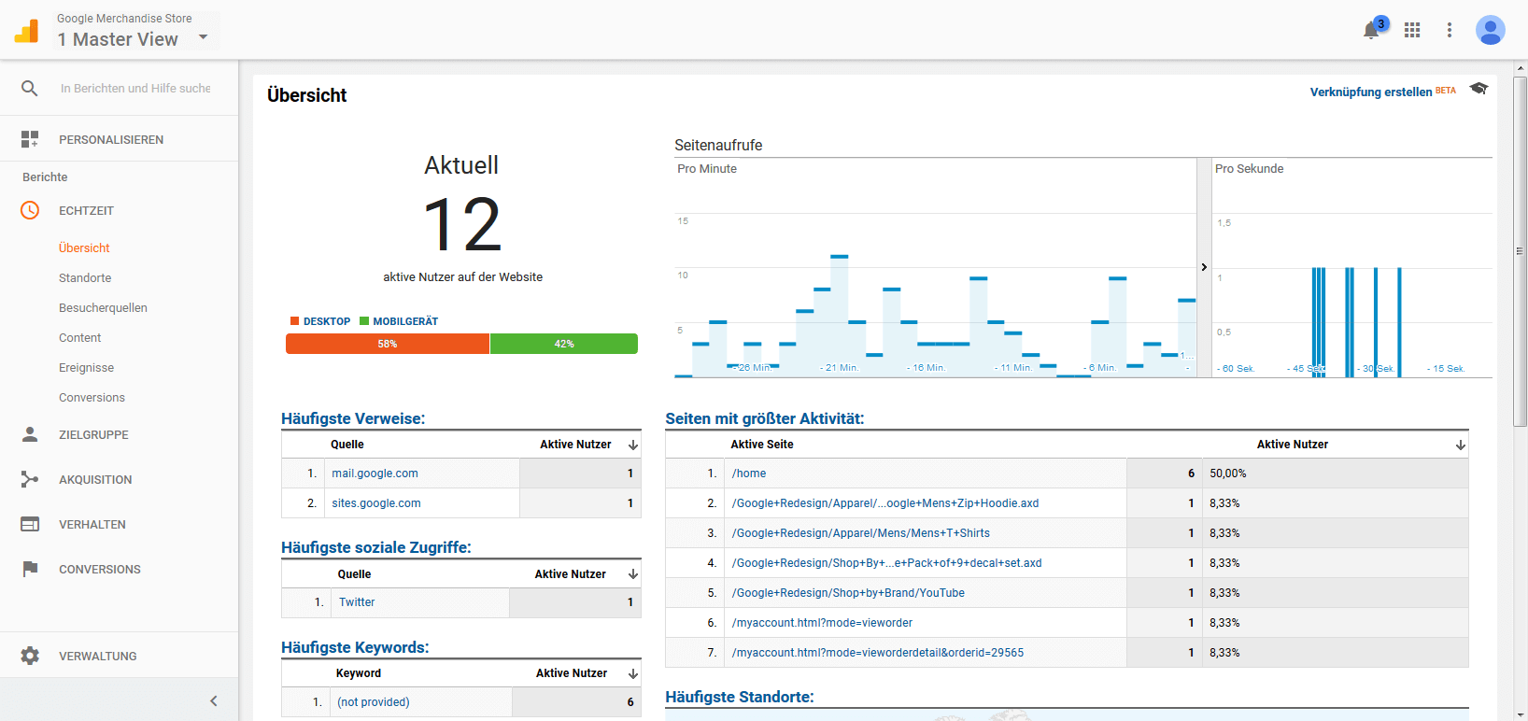Click the 12 active users number
Viewport: 1528px width, 721px height.
tap(462, 224)
